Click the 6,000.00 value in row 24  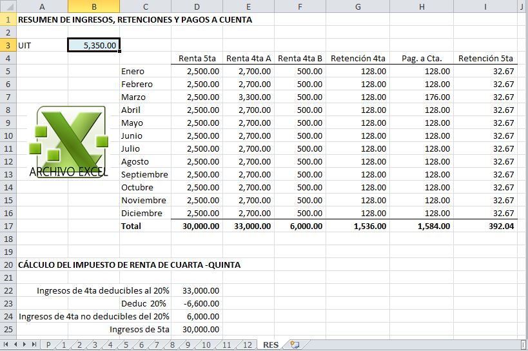(197, 317)
